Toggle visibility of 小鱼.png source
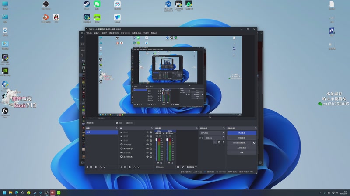 tap(147, 144)
